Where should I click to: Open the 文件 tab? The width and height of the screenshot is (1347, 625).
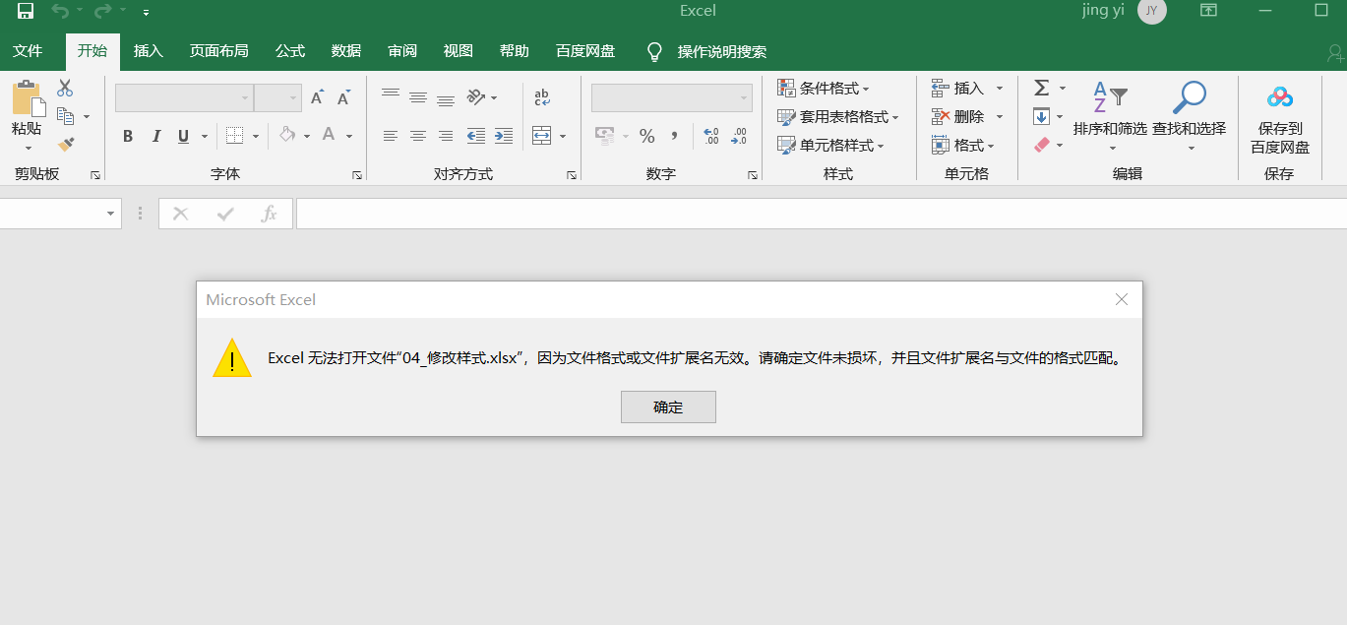tap(28, 51)
